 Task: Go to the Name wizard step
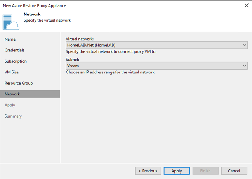pyautogui.click(x=10, y=39)
